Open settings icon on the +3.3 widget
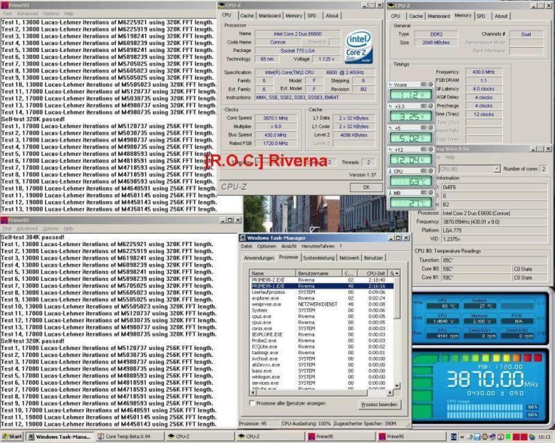555x443 pixels. pyautogui.click(x=424, y=106)
